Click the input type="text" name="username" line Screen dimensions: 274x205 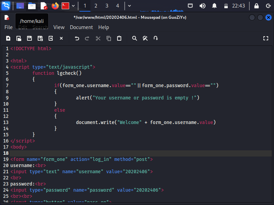click(82, 172)
